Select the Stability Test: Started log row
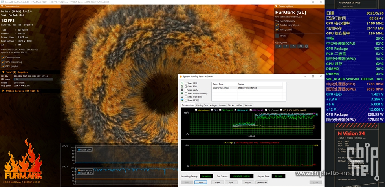 (247, 88)
